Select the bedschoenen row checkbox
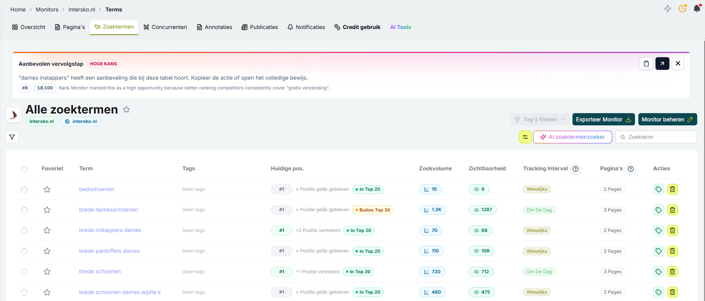Image resolution: width=705 pixels, height=301 pixels. point(25,190)
